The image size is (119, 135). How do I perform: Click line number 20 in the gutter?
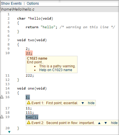pos(7,128)
